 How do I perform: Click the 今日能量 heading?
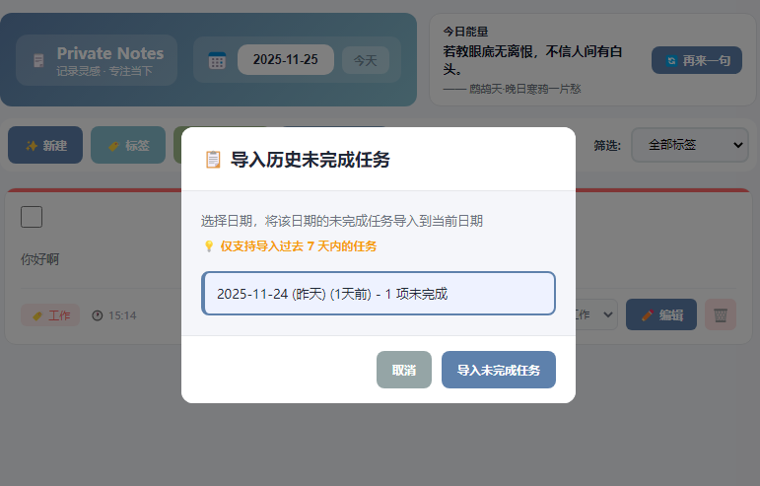[465, 32]
